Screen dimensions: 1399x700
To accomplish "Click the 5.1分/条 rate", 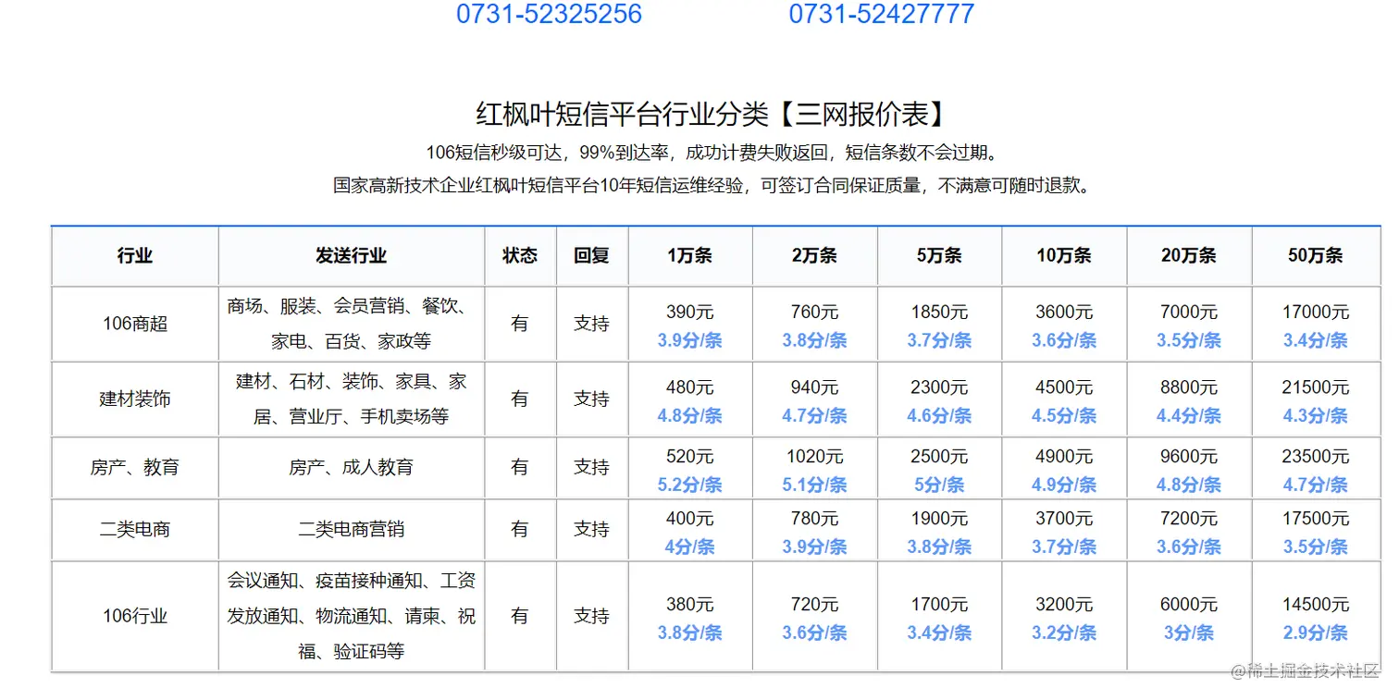I will [815, 485].
